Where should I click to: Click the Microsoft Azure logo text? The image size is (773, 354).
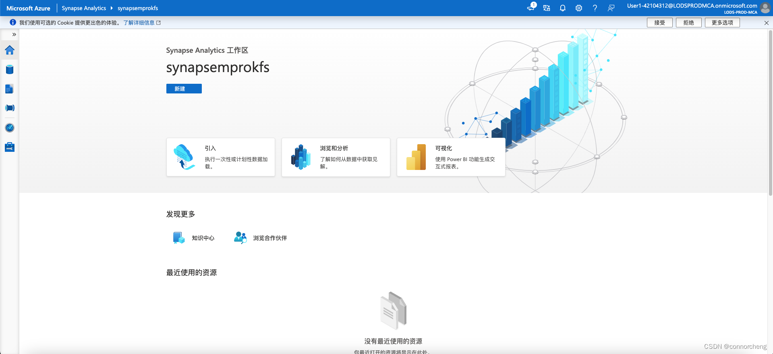28,8
